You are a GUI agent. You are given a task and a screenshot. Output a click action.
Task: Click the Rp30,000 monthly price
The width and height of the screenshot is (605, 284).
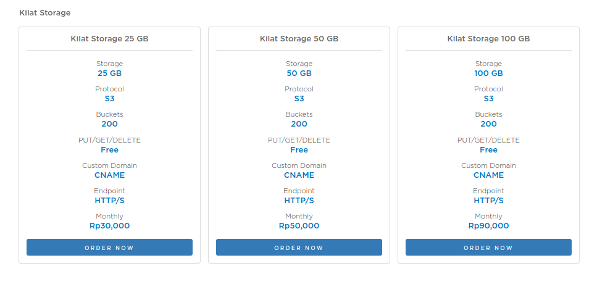point(109,226)
